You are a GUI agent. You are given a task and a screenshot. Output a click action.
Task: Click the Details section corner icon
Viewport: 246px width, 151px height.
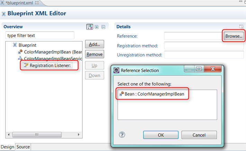coord(241,27)
